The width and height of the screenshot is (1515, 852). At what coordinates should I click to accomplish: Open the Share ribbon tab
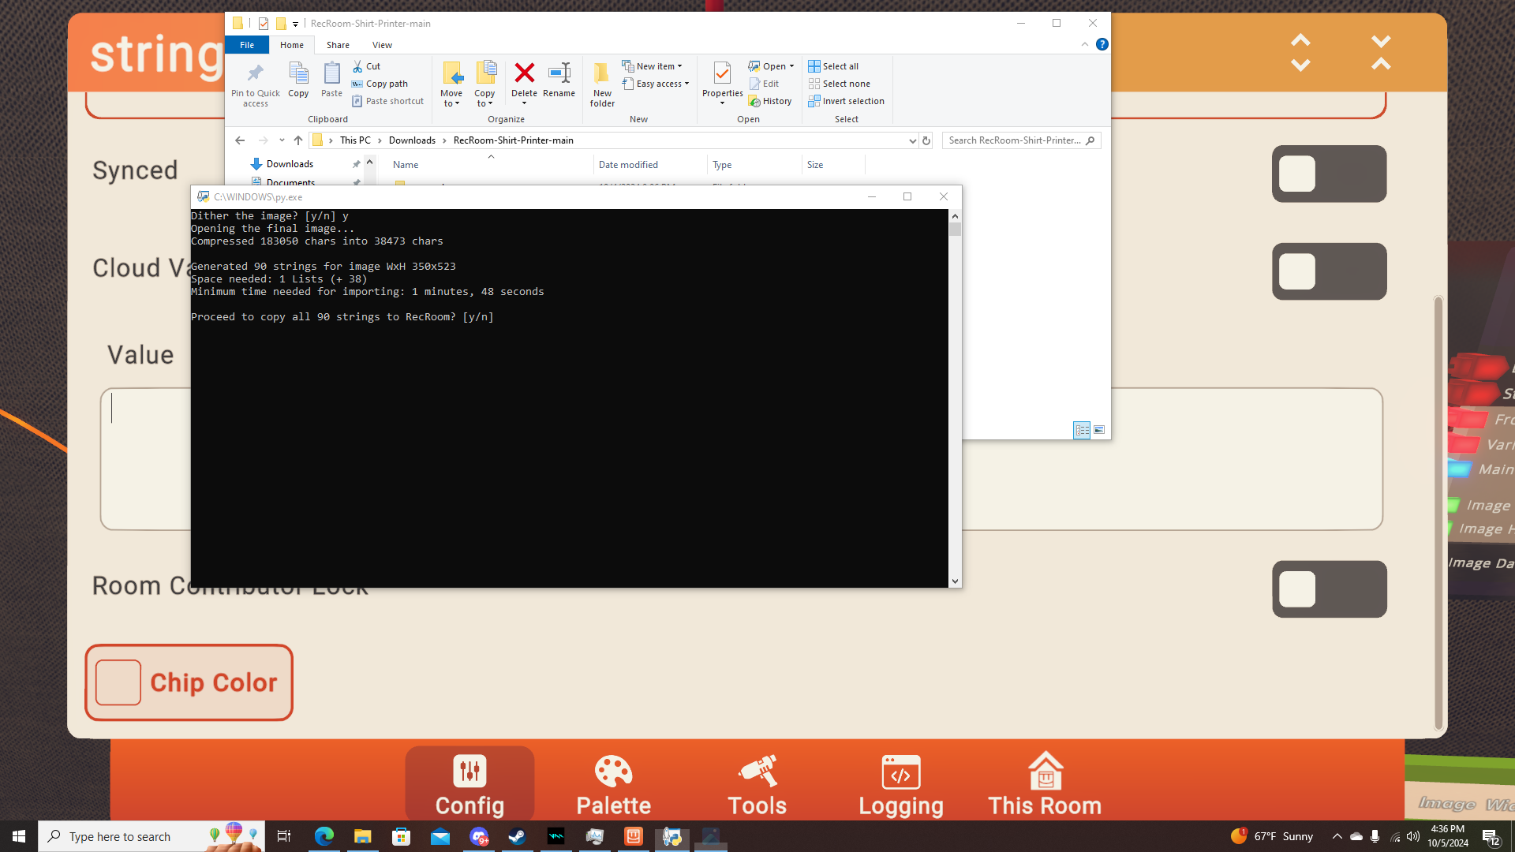(x=338, y=45)
